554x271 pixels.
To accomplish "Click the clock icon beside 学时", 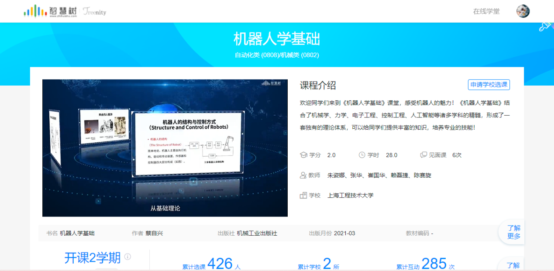I will [362, 155].
